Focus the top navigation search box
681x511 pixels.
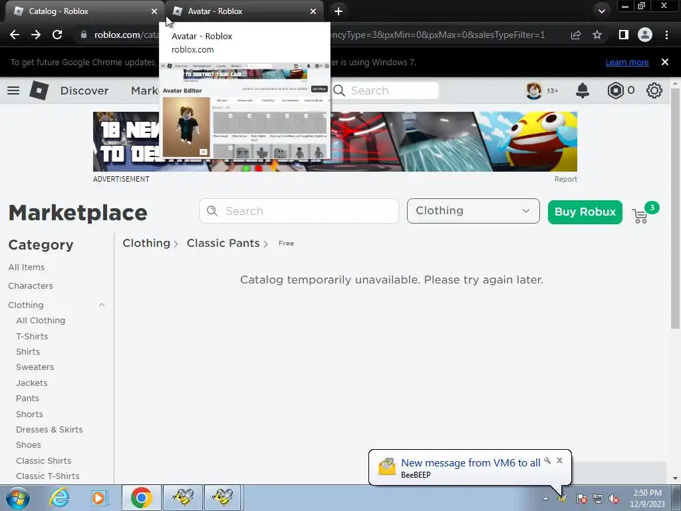tap(385, 90)
